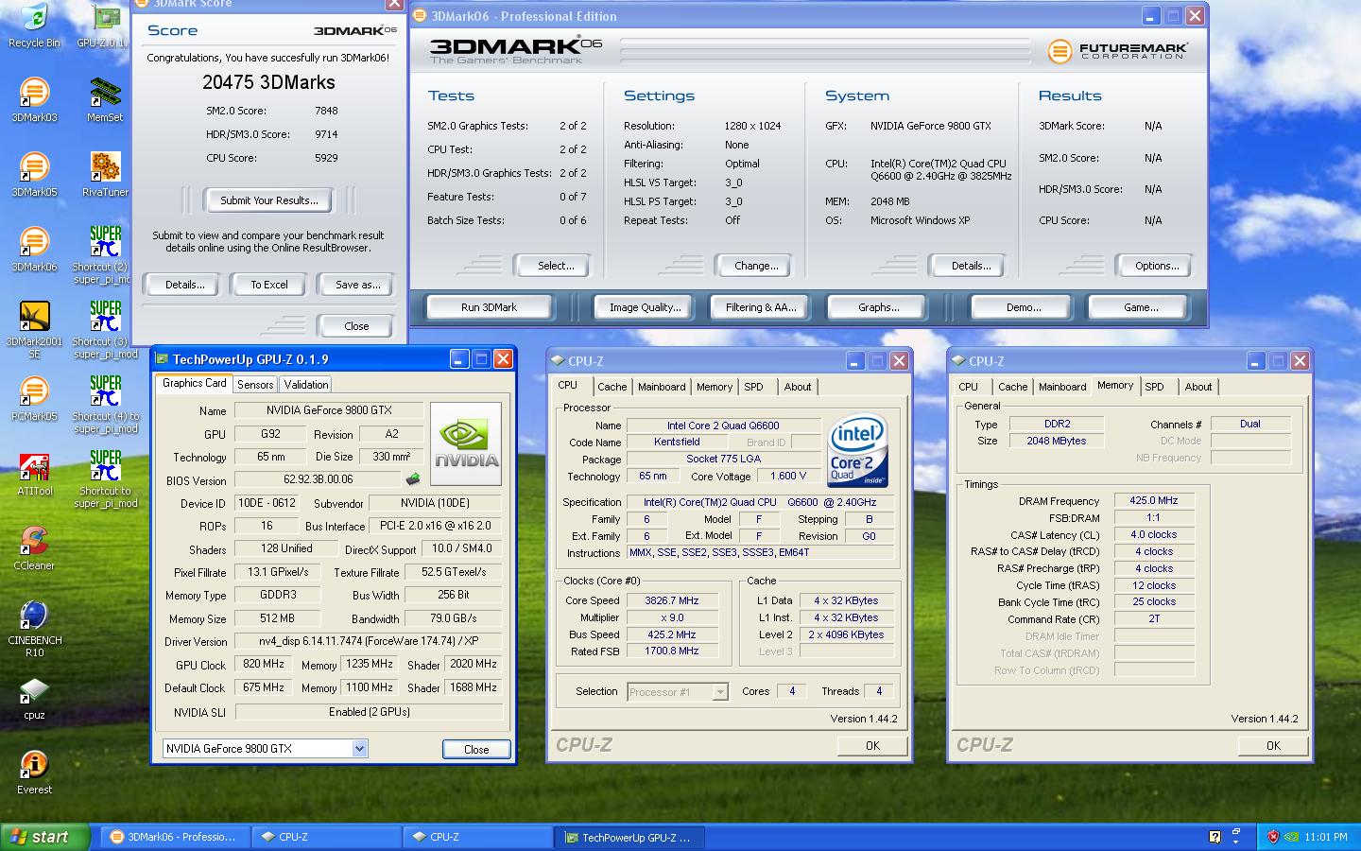The image size is (1361, 851).
Task: Click the Futuremark Corporation logo
Action: coord(1117,51)
